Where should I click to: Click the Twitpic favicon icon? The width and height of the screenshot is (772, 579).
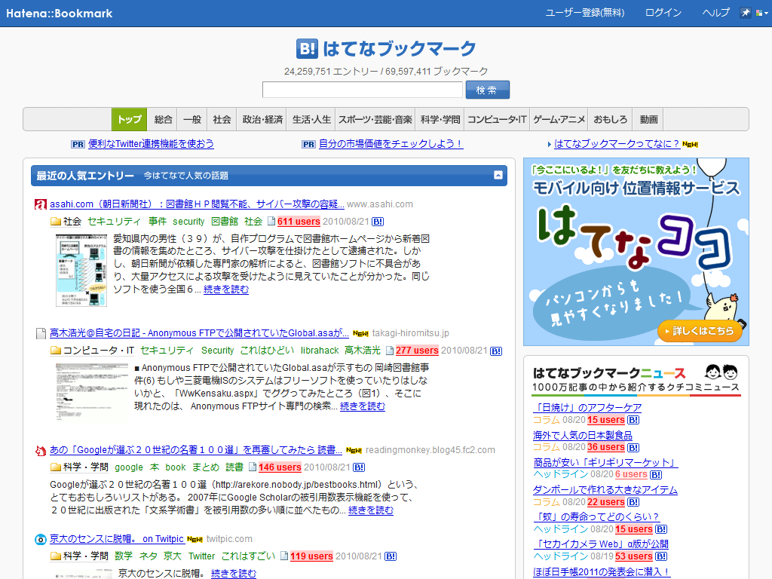(41, 539)
